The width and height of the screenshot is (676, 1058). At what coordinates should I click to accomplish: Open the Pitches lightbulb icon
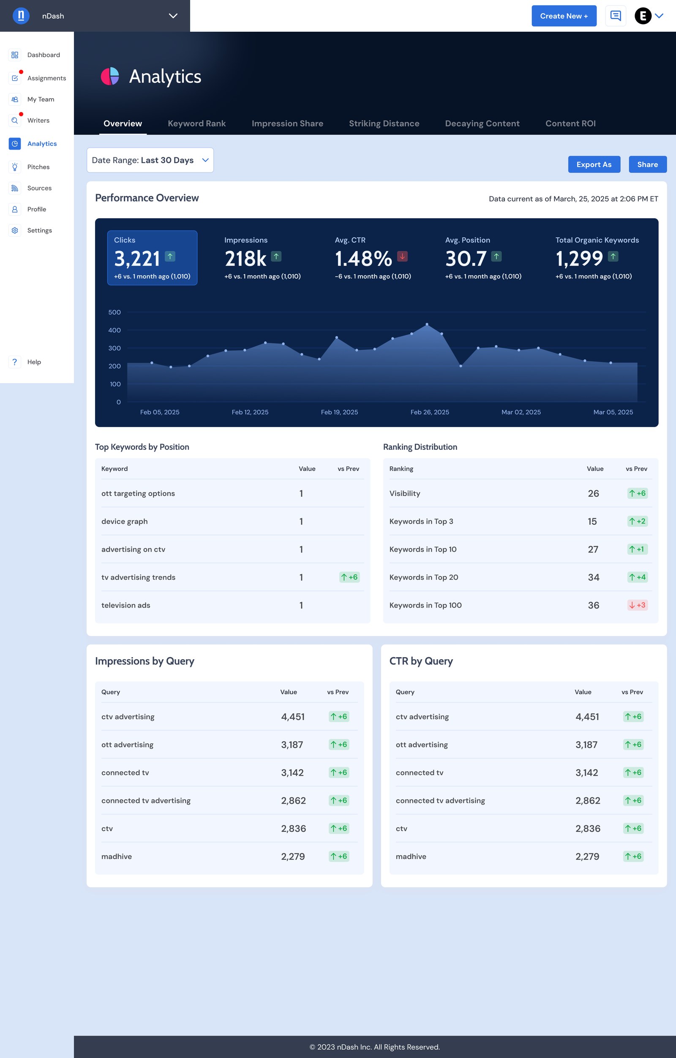tap(15, 167)
